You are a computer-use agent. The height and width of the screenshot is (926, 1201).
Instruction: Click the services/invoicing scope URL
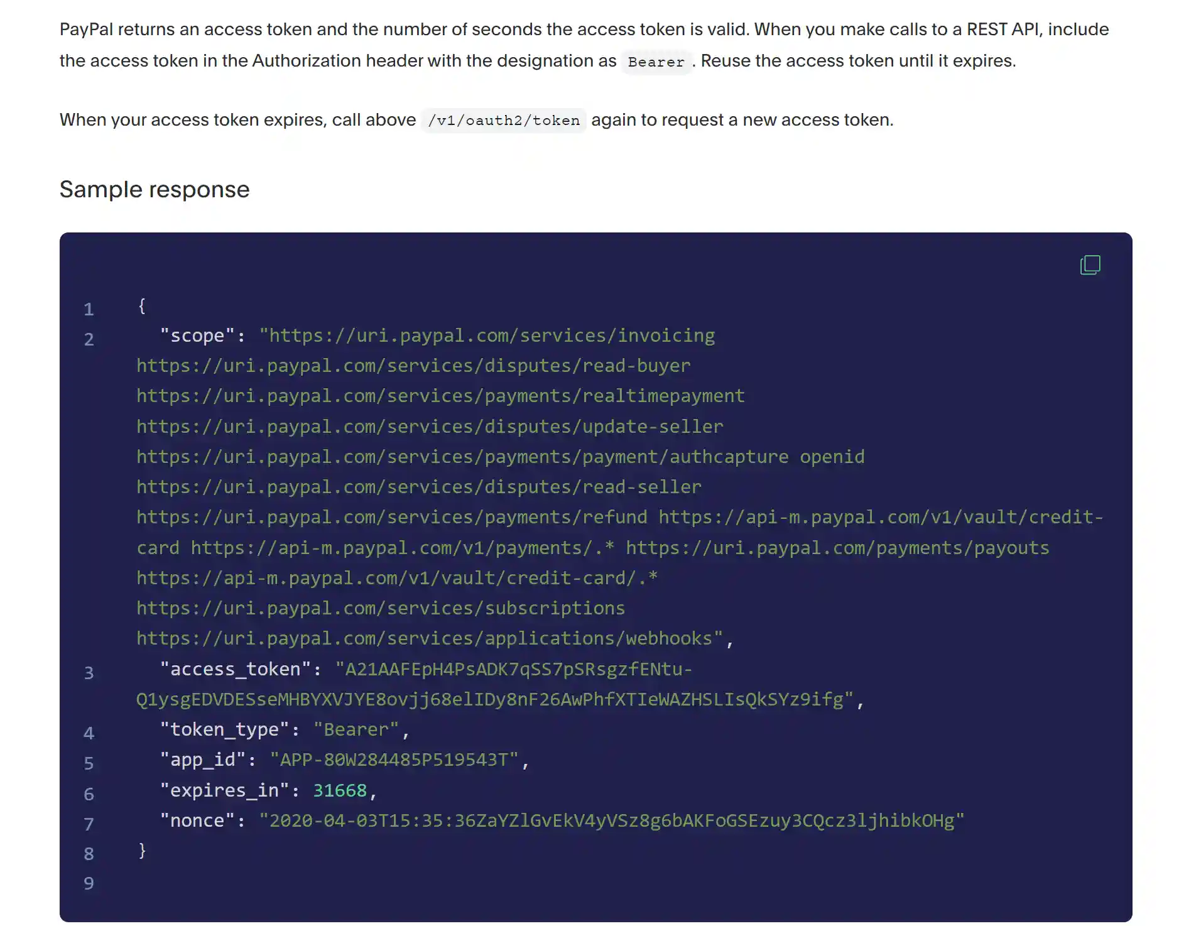click(492, 335)
